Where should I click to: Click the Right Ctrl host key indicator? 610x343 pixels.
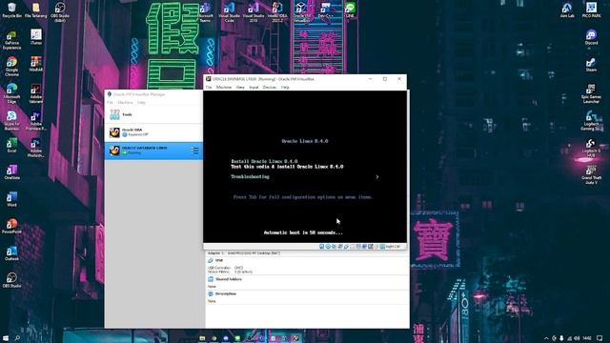point(393,247)
